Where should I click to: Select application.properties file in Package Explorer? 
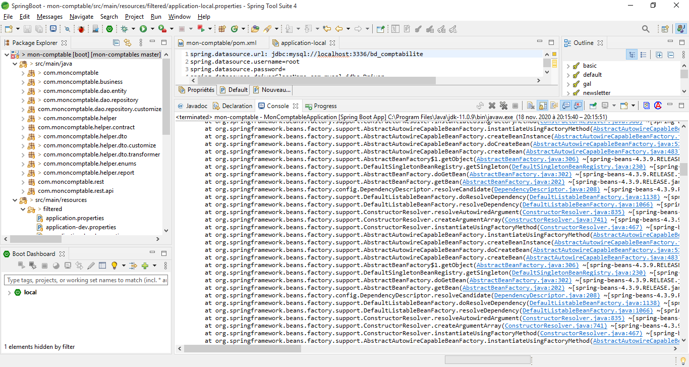pos(75,218)
